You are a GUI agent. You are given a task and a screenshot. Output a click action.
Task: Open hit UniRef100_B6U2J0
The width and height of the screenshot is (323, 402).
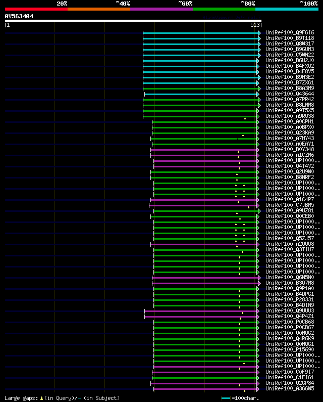[x=290, y=61]
